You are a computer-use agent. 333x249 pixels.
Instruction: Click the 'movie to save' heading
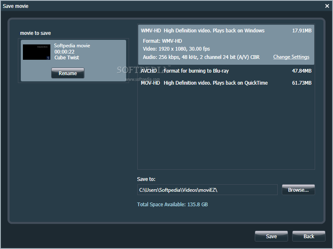35,33
